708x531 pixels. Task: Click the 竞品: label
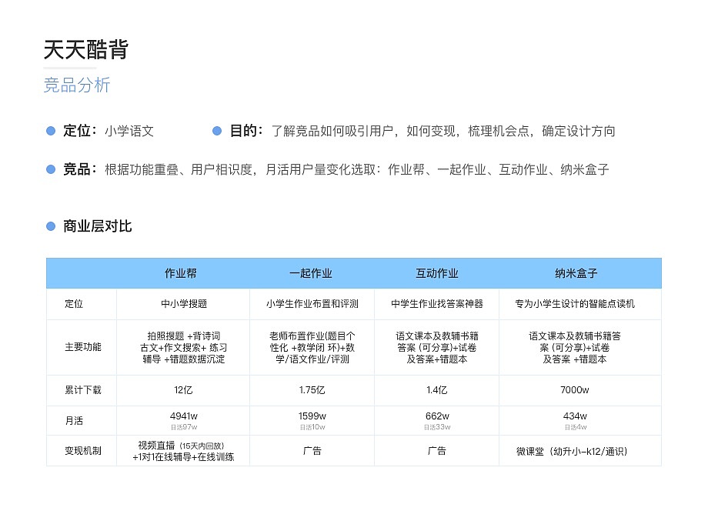80,169
